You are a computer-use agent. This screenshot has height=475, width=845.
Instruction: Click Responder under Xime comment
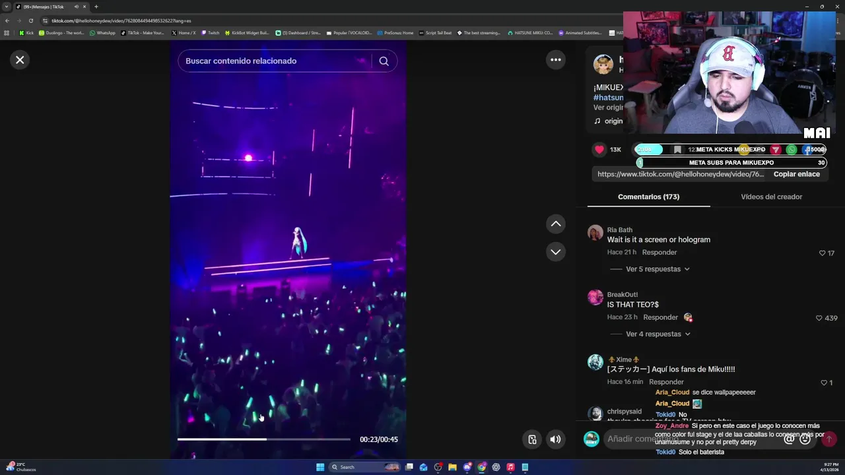click(x=666, y=382)
